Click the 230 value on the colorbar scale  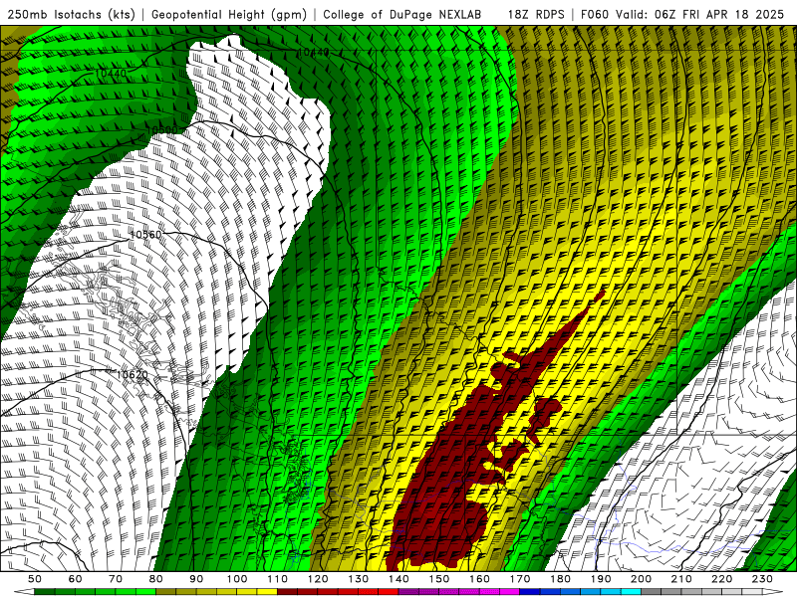pyautogui.click(x=763, y=579)
